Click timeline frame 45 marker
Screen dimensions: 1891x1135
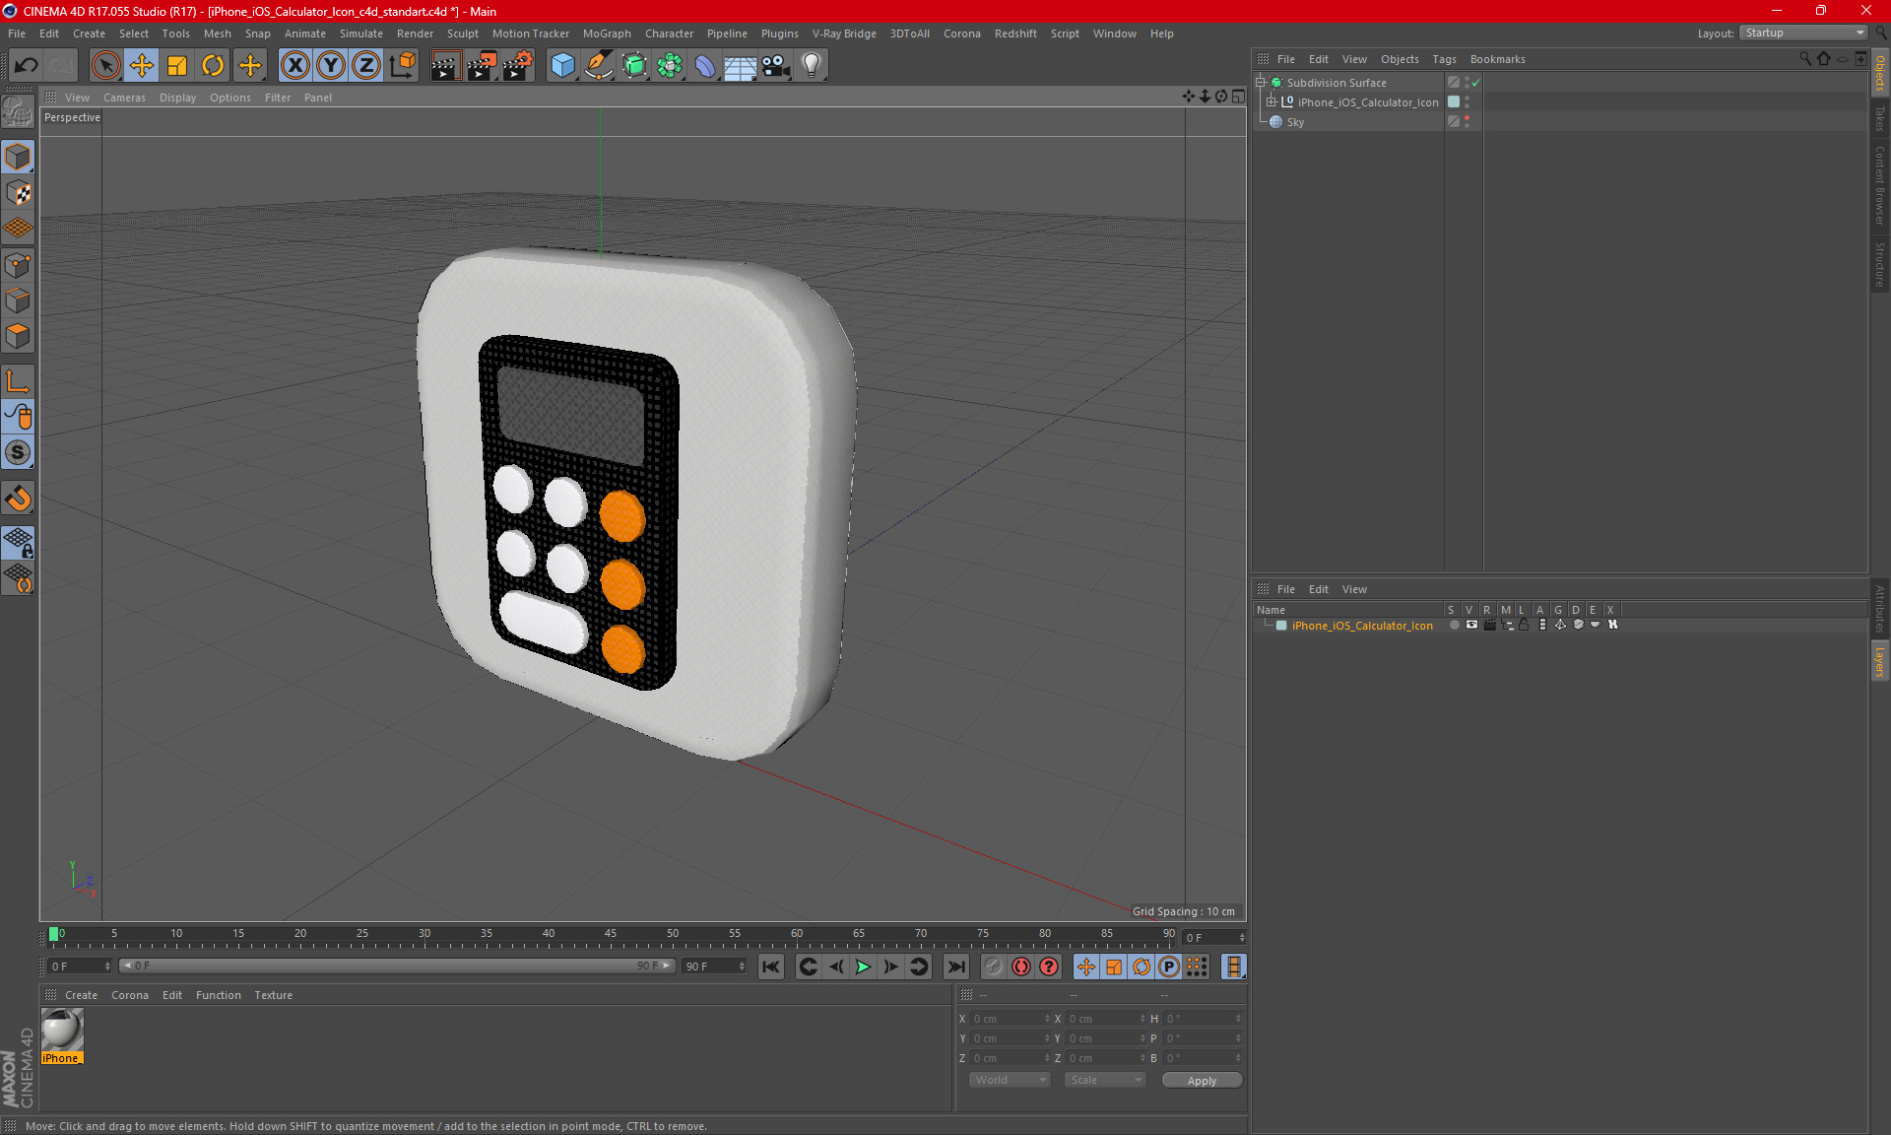click(611, 936)
